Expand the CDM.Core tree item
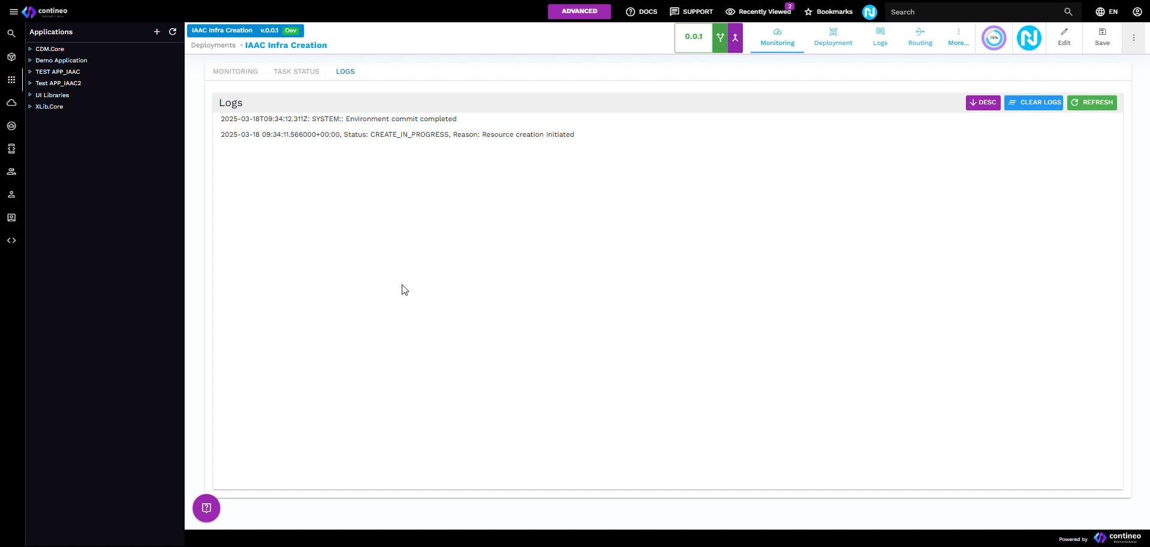1150x547 pixels. 30,49
